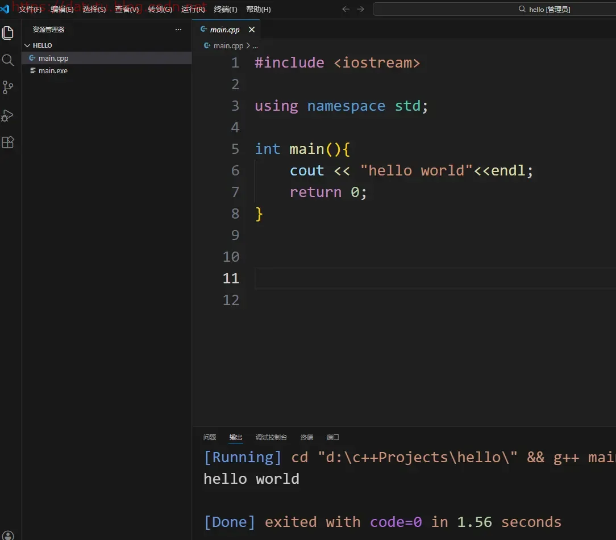Close the main.cpp editor tab
Screen dimensions: 616x540
click(x=252, y=30)
